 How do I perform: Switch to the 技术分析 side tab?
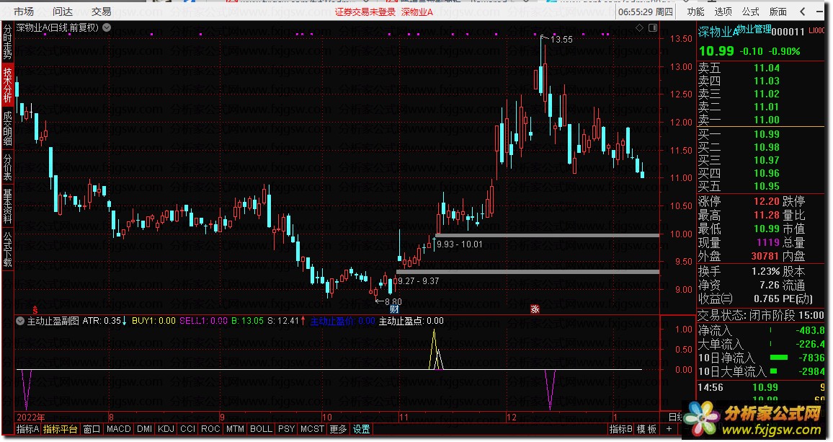[7, 84]
